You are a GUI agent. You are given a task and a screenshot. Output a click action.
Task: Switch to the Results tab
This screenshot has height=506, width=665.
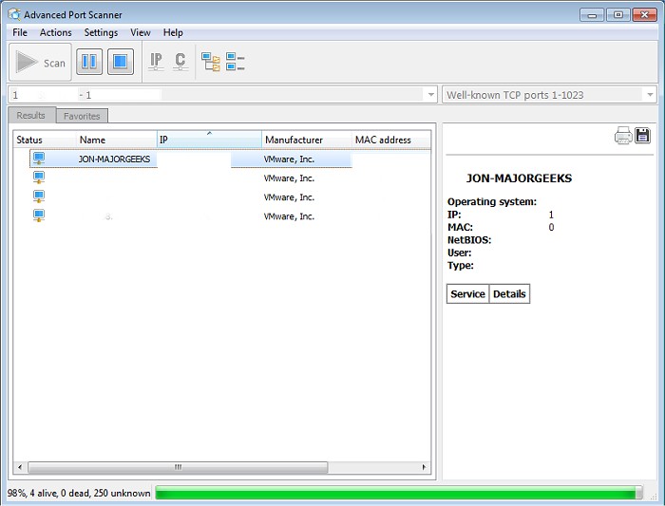pyautogui.click(x=31, y=115)
